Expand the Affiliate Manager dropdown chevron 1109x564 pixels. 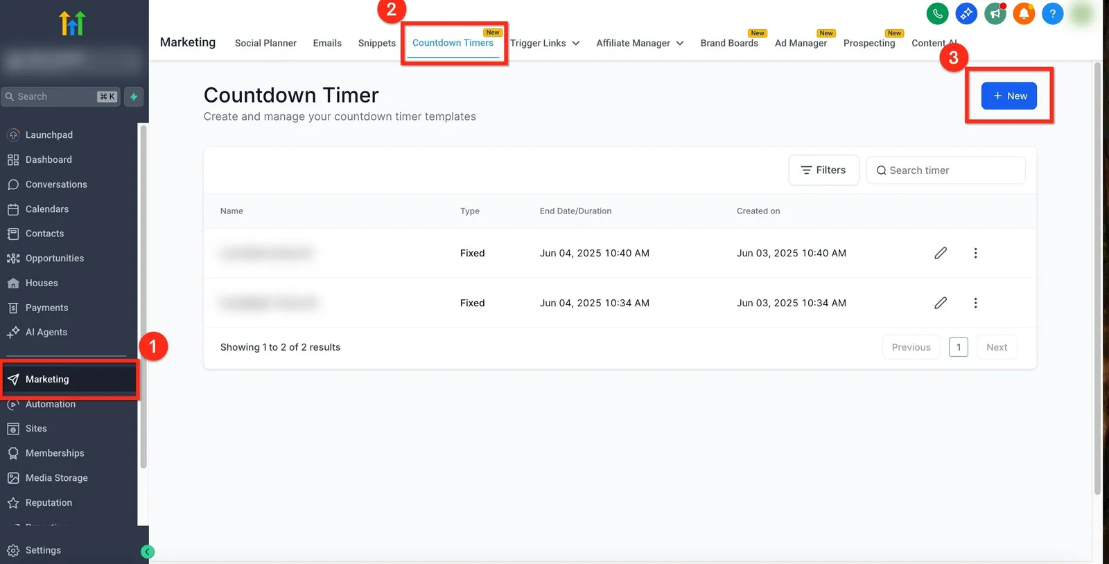680,43
